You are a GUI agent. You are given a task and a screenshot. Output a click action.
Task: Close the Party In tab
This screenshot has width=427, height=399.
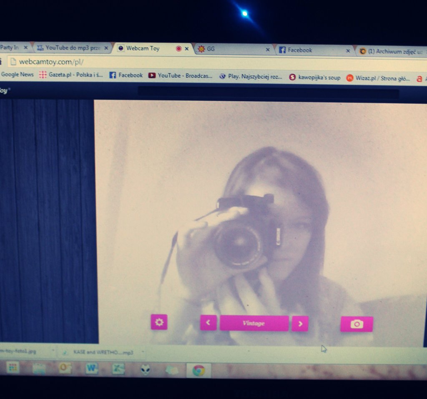25,48
